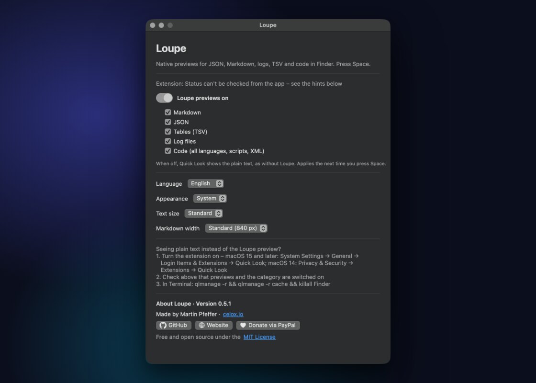
Task: Click the 'Native previews for JSON' description
Action: (263, 64)
